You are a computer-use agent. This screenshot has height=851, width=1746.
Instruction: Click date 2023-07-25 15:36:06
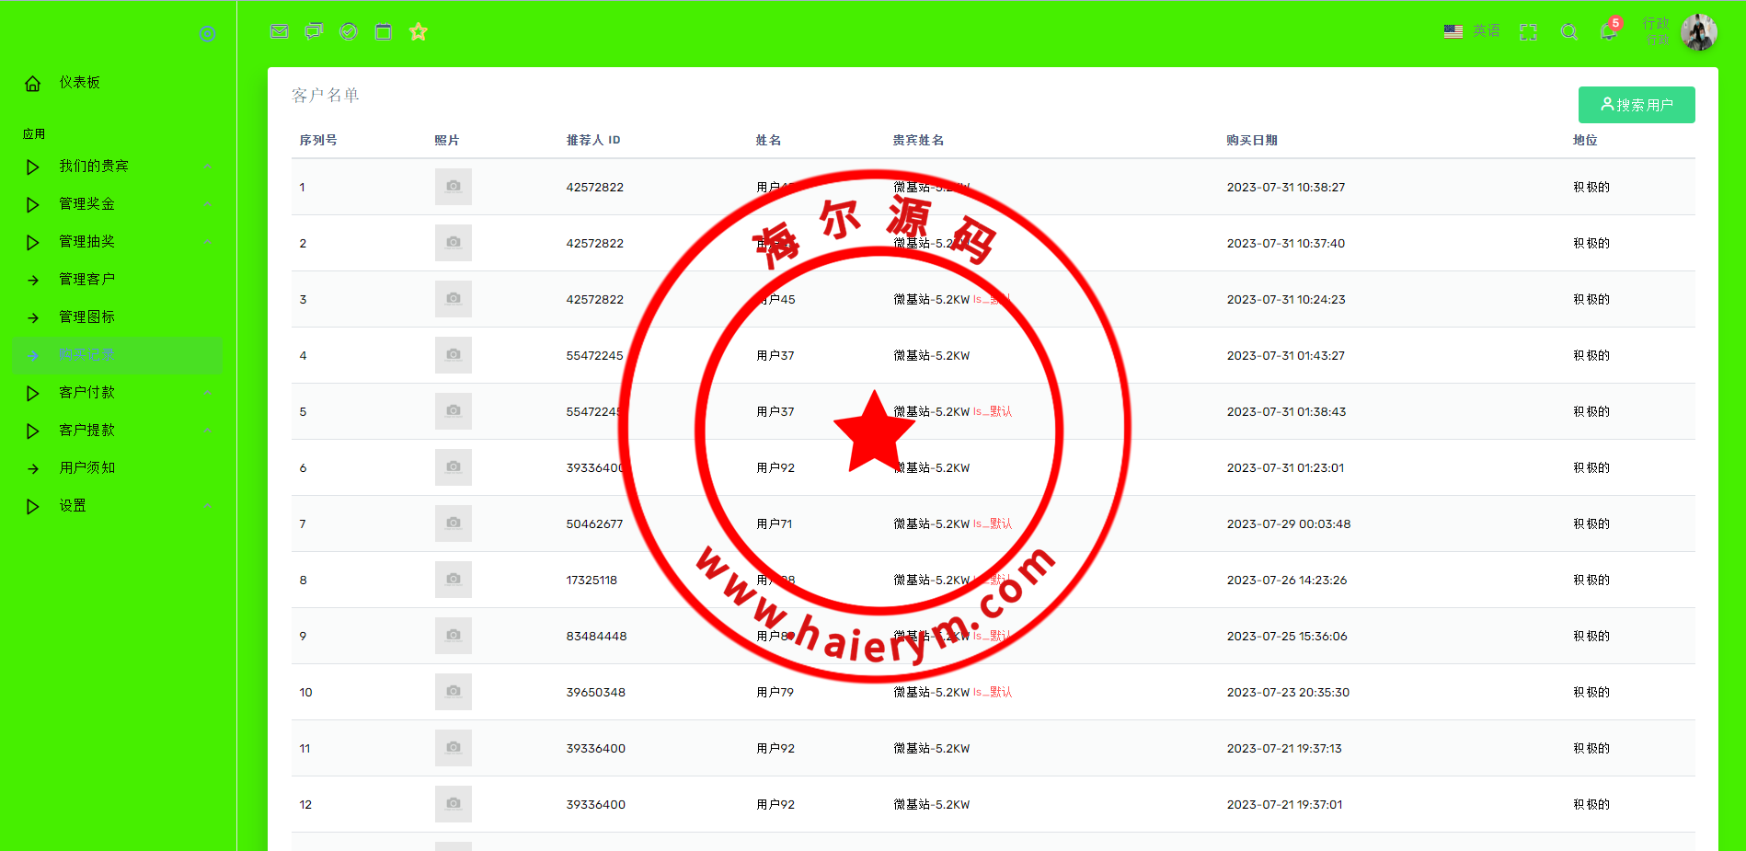(x=1287, y=637)
